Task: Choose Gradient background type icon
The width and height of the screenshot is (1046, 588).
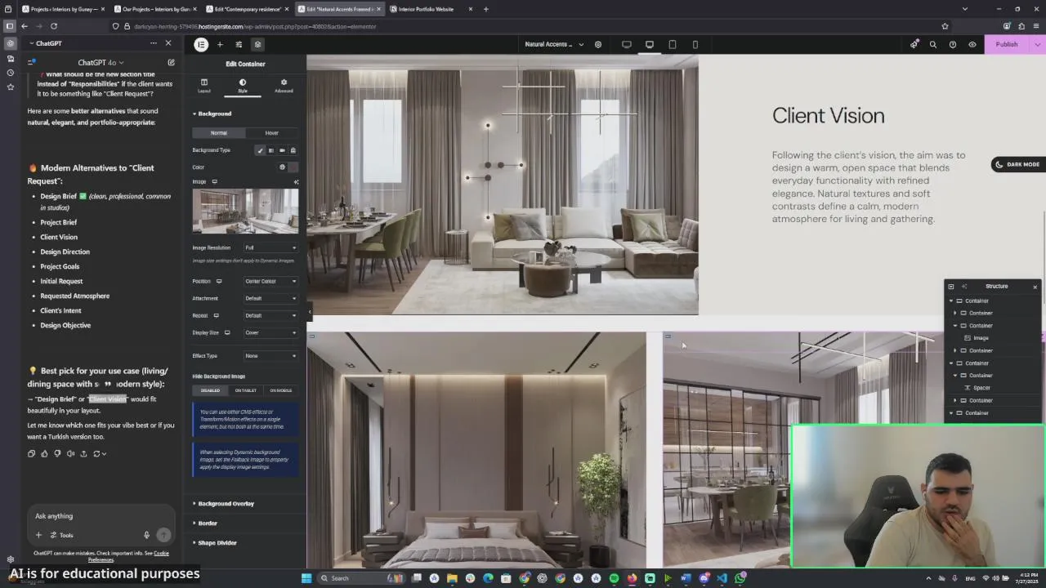Action: [271, 150]
